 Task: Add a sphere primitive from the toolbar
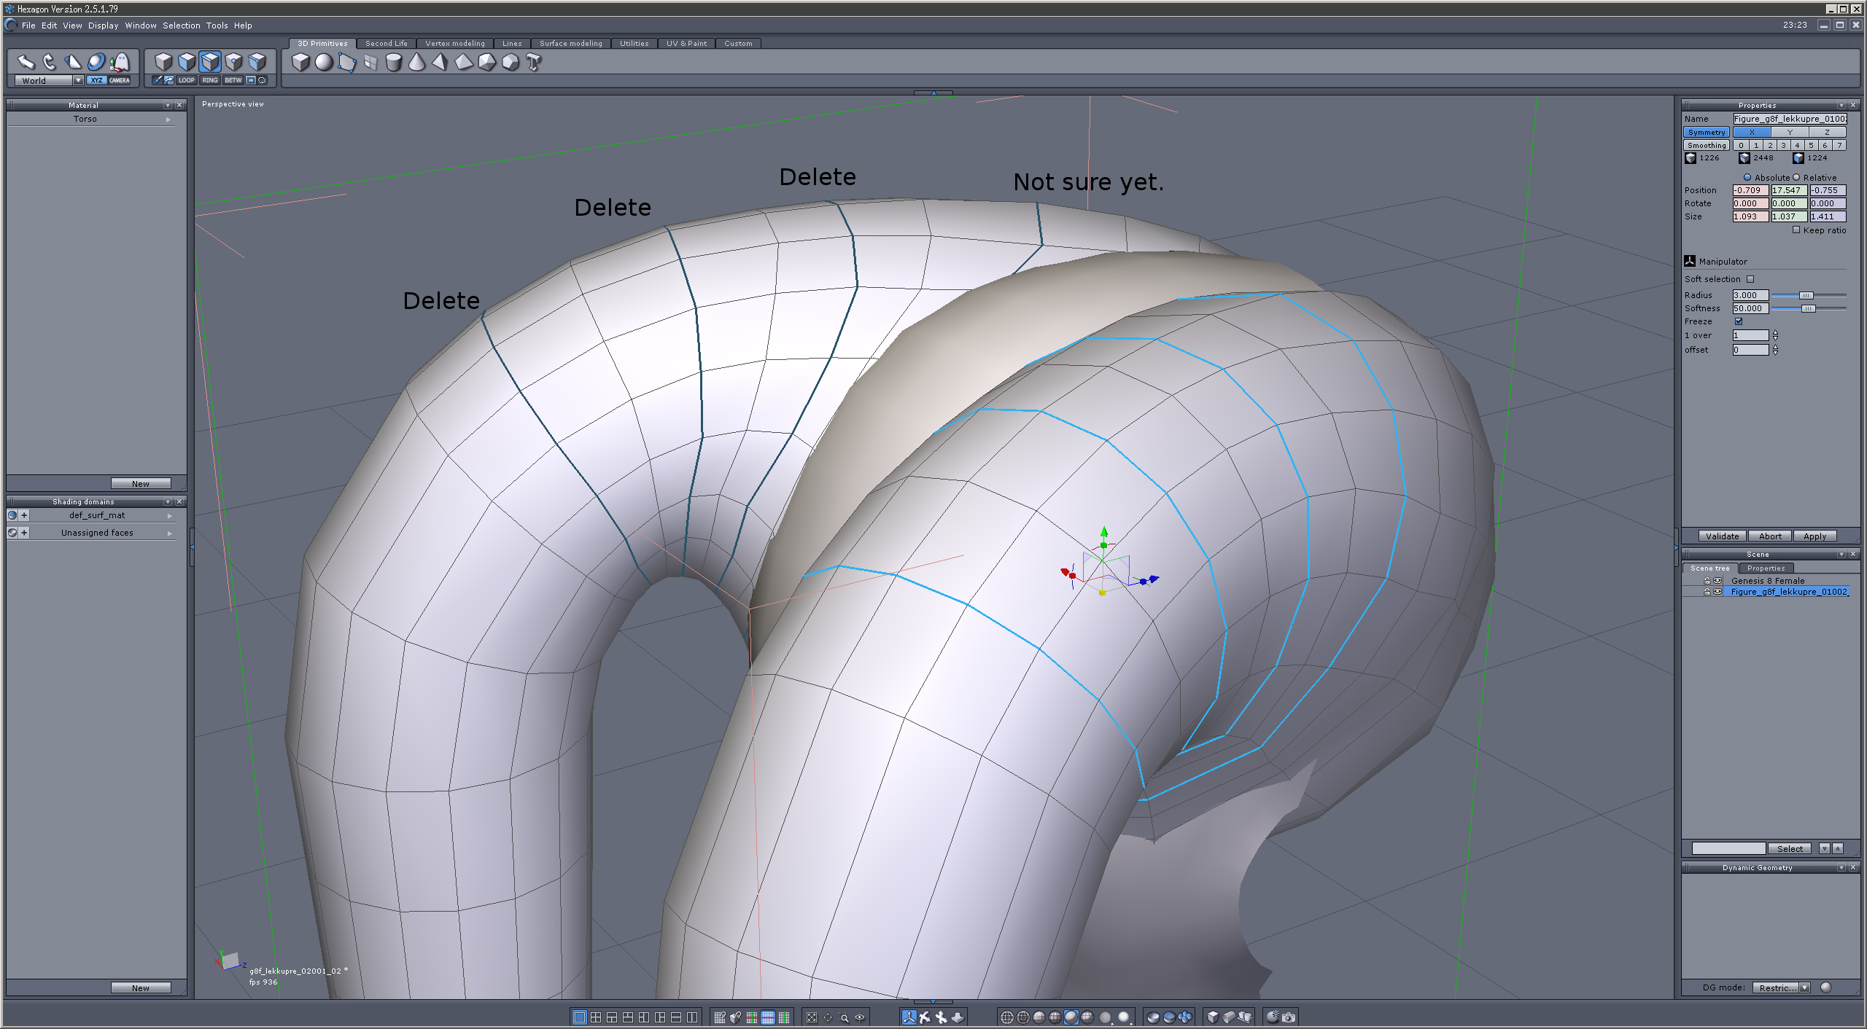pyautogui.click(x=324, y=63)
